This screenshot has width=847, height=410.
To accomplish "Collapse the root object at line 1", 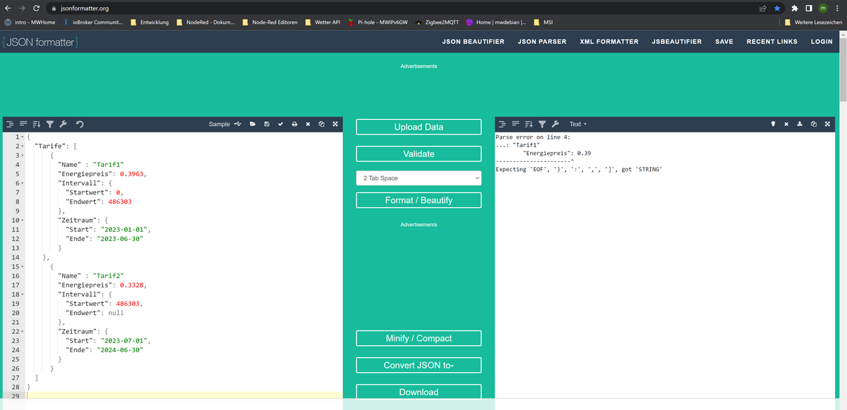I will click(x=23, y=136).
